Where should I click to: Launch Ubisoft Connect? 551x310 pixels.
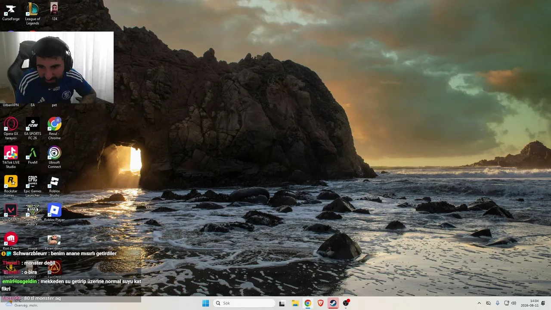(54, 157)
